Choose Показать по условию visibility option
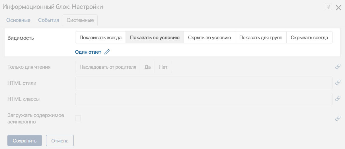The height and width of the screenshot is (149, 345). [155, 37]
